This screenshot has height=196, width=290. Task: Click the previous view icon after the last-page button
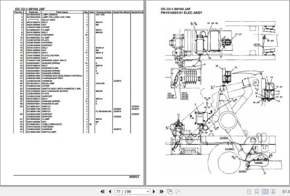pos(170,192)
